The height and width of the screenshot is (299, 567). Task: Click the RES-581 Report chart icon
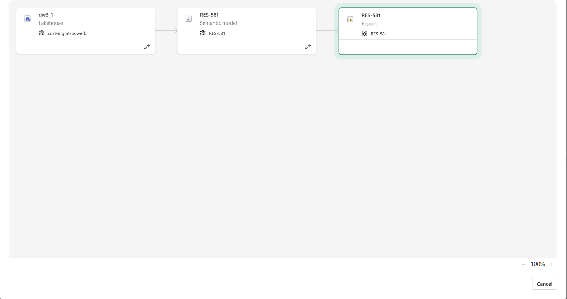pyautogui.click(x=350, y=19)
